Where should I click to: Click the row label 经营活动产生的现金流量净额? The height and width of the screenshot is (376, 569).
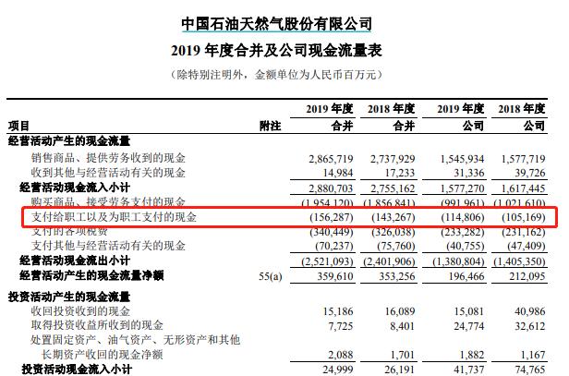(x=91, y=275)
